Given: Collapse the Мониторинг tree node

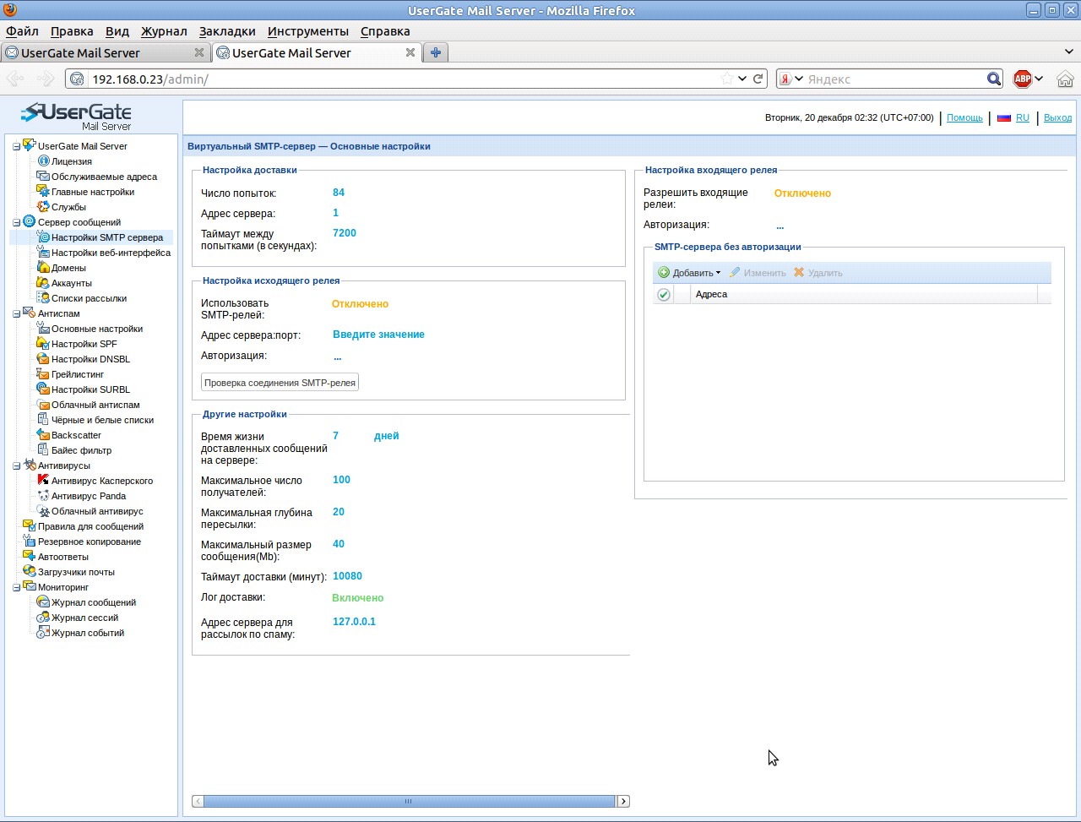Looking at the screenshot, I should [x=17, y=587].
